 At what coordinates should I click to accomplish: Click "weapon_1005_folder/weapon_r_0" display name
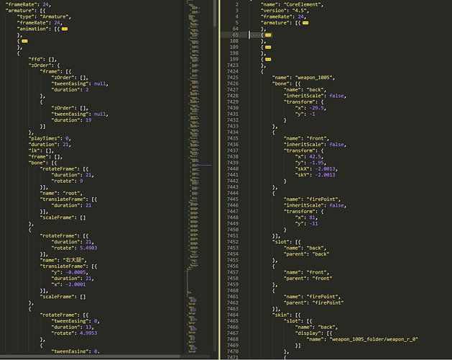coord(374,339)
